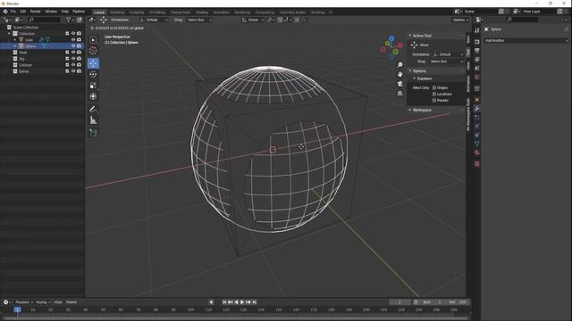
Task: Toggle render camera icon for Extras collection
Action: [x=79, y=71]
